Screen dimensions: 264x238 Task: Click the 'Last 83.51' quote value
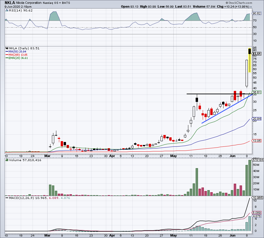coord(183,6)
